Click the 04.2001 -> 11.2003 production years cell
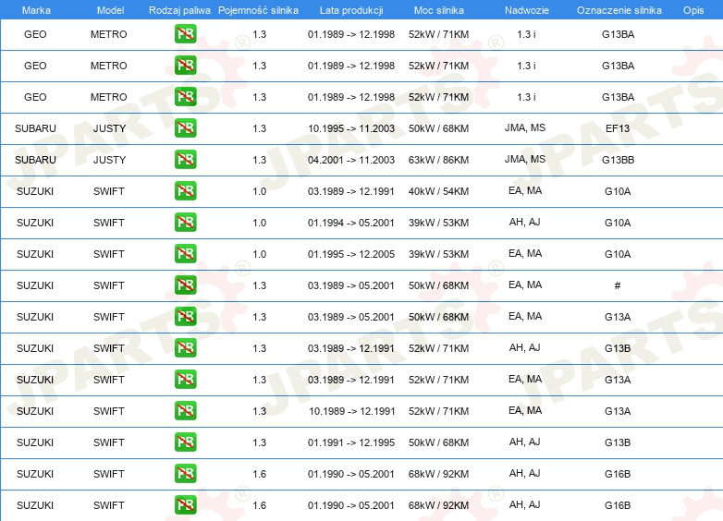This screenshot has height=521, width=723. coord(351,160)
